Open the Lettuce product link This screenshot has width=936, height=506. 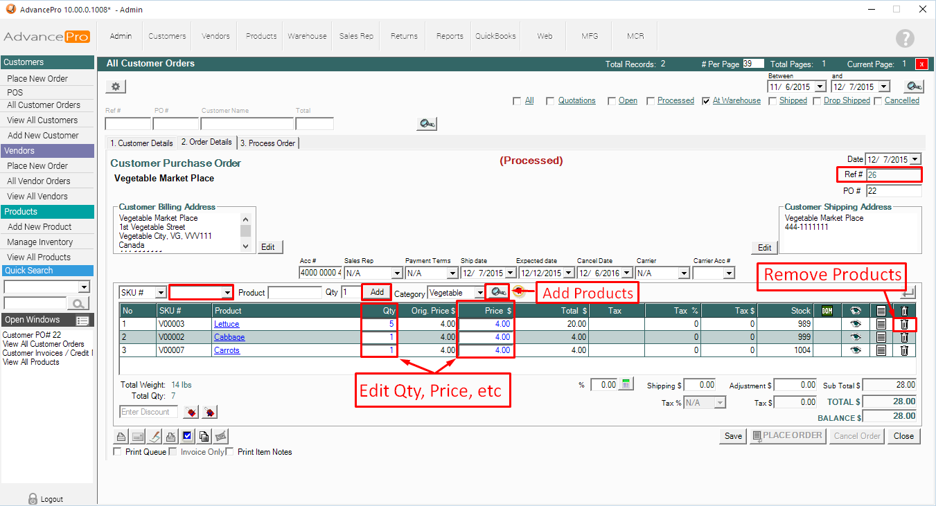point(226,324)
